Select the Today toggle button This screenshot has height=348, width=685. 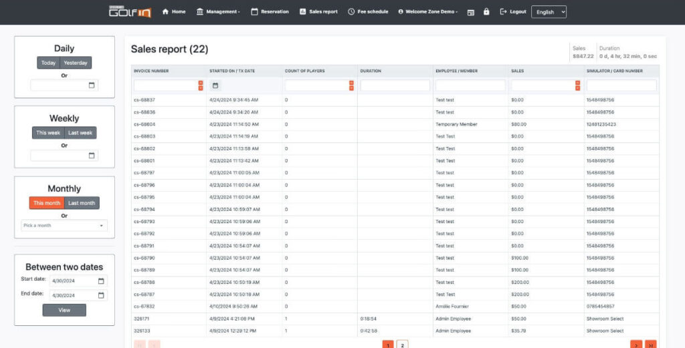tap(48, 63)
